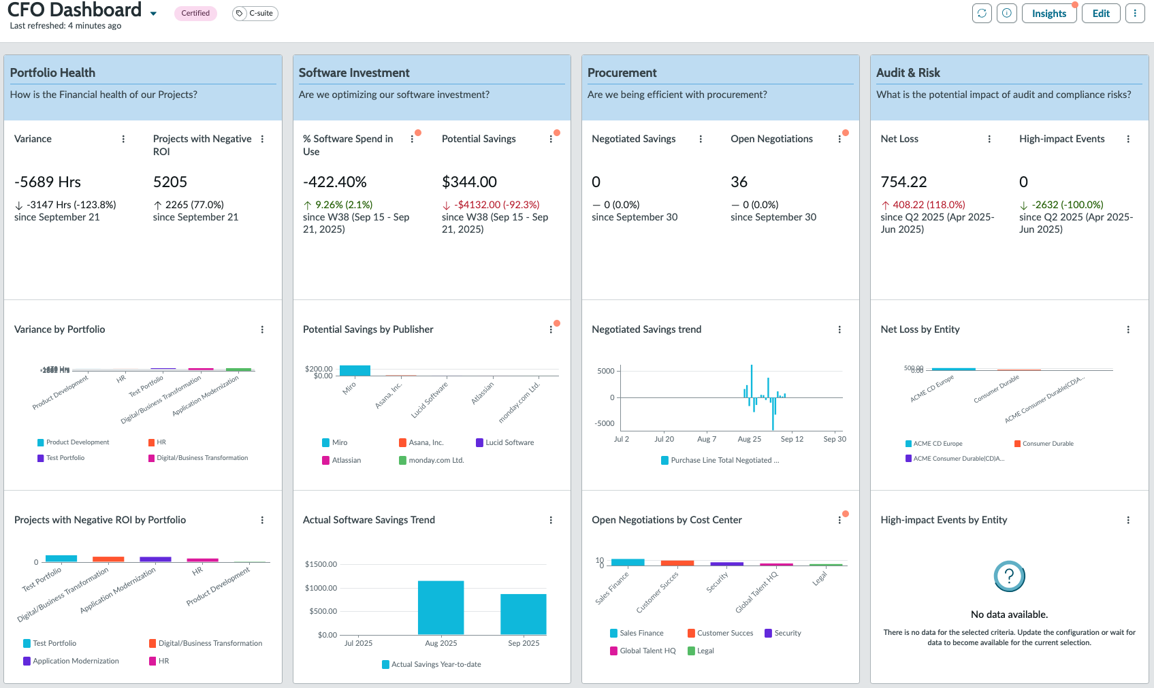
Task: Click the Aug 2025 savings bar
Action: [440, 608]
